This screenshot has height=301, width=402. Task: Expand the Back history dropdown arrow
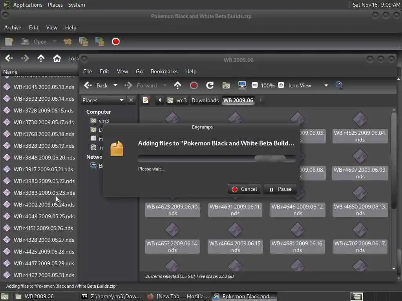point(115,85)
